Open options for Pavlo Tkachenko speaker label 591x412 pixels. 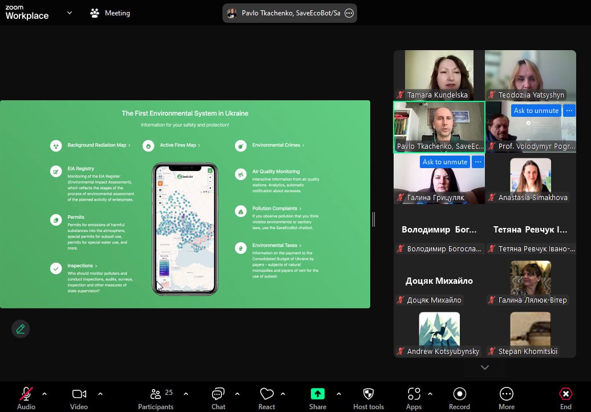[349, 13]
